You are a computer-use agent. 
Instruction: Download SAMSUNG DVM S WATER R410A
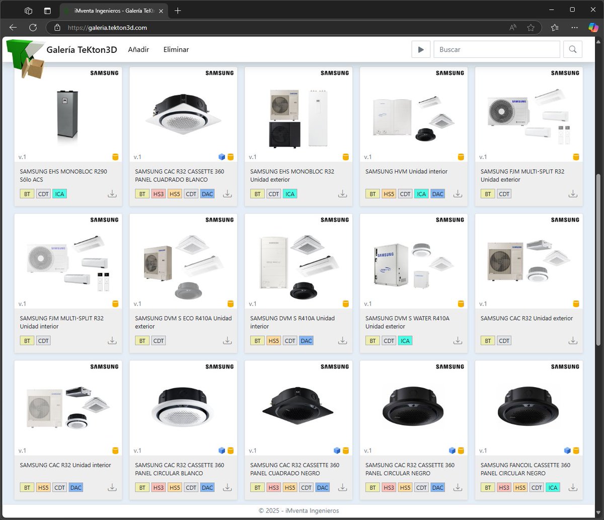tap(458, 341)
